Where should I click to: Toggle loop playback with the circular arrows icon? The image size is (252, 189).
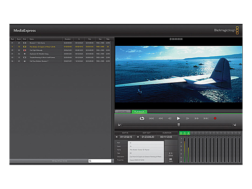[x=142, y=118]
